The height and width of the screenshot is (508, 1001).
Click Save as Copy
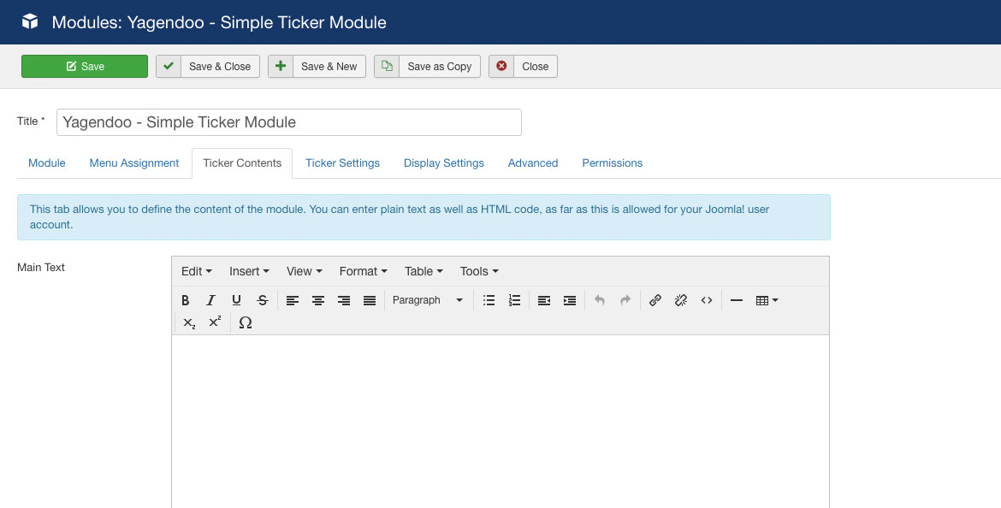coord(427,67)
